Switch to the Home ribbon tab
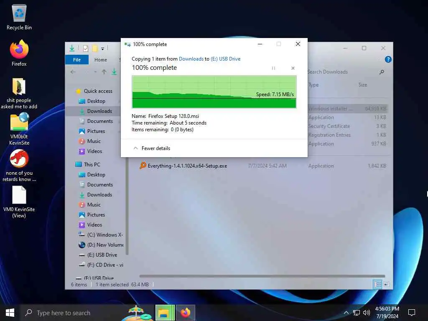428x321 pixels. point(101,60)
